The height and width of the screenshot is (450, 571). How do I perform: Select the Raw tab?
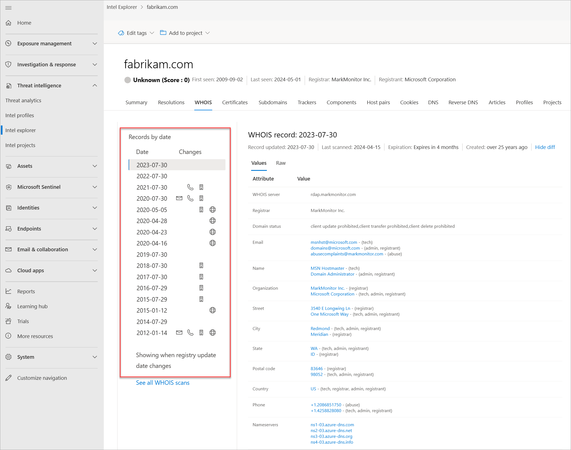(x=281, y=163)
